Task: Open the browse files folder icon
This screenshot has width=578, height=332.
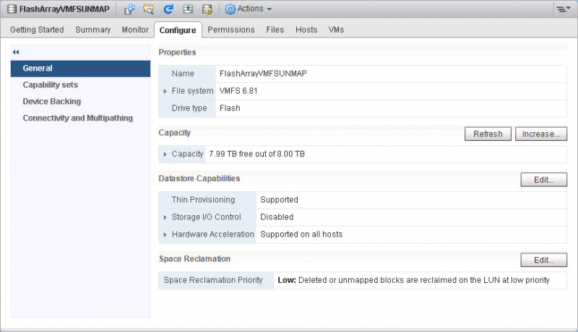Action: 149,9
